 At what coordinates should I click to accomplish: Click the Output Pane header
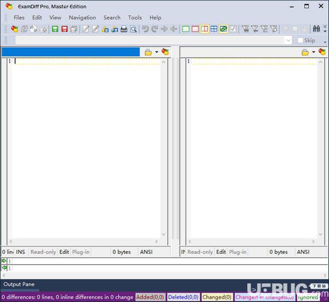(x=19, y=284)
